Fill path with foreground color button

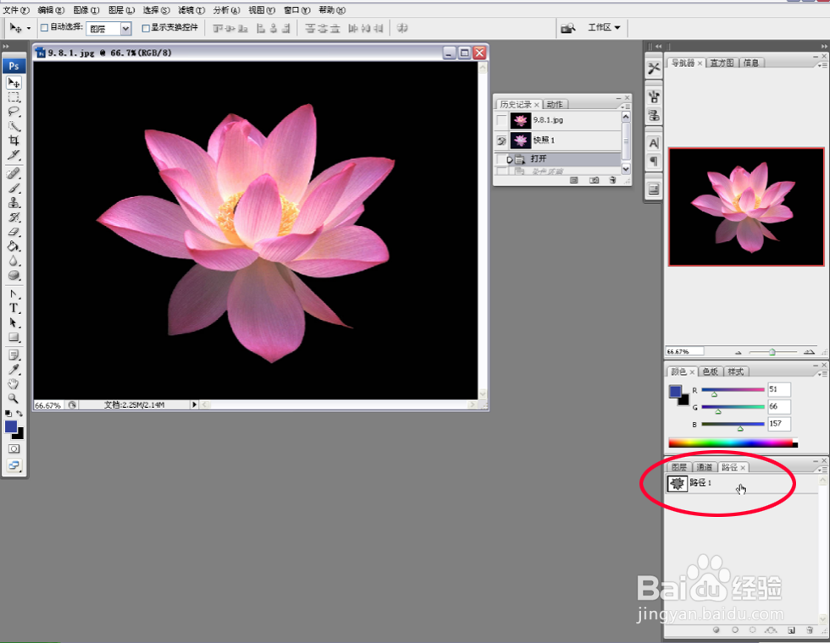click(x=717, y=630)
